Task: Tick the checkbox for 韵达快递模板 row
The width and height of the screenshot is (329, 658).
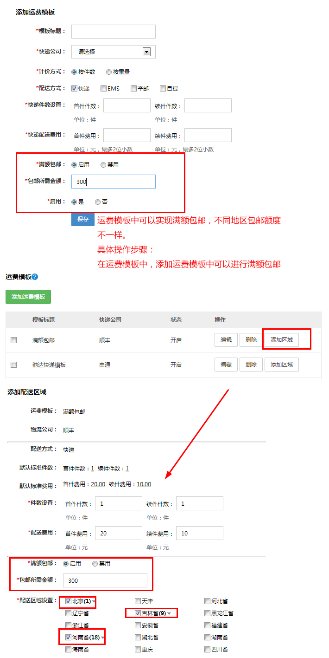Action: tap(14, 365)
